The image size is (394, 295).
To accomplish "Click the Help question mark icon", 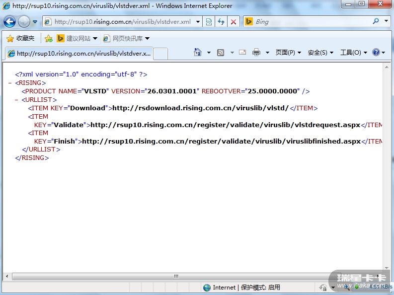I will 376,52.
